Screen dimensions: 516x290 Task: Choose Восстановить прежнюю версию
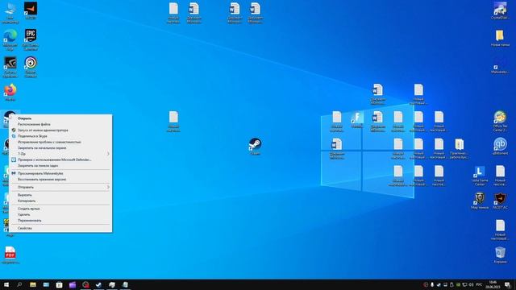click(60, 180)
